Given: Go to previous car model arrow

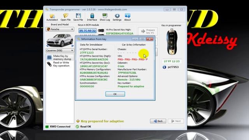Looking at the screenshot, I should (47, 46).
